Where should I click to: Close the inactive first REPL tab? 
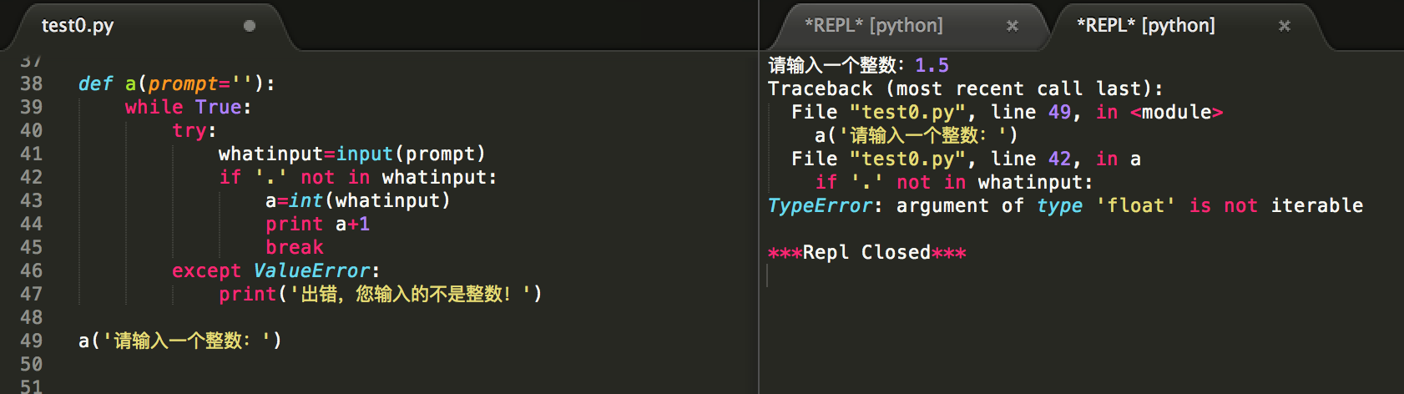pos(1012,26)
